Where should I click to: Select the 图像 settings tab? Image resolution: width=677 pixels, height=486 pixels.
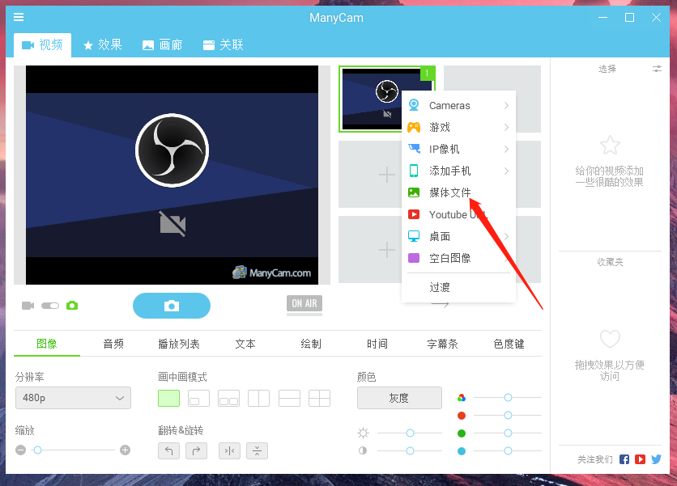coord(47,344)
